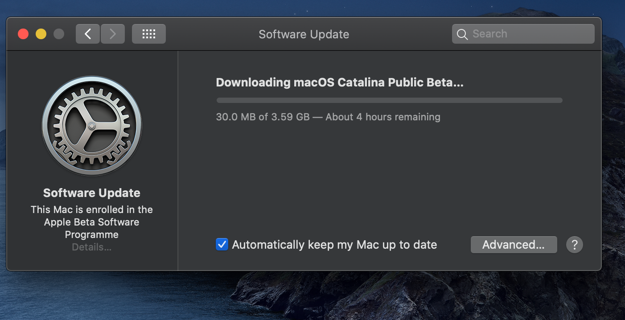Click the grey zoom window button
This screenshot has height=320, width=625.
58,34
